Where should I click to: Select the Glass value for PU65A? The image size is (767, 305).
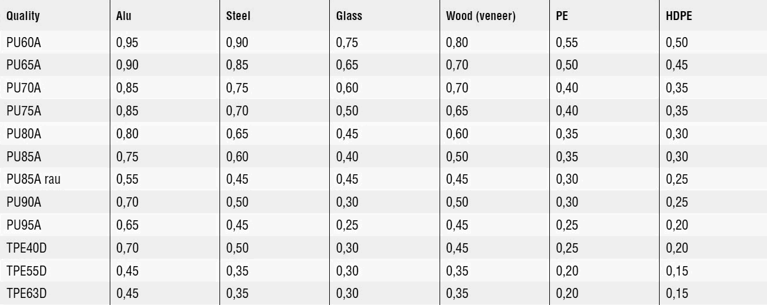click(346, 65)
